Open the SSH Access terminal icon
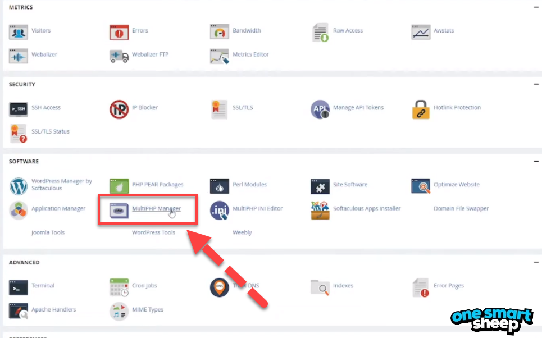The image size is (542, 338). pyautogui.click(x=19, y=109)
